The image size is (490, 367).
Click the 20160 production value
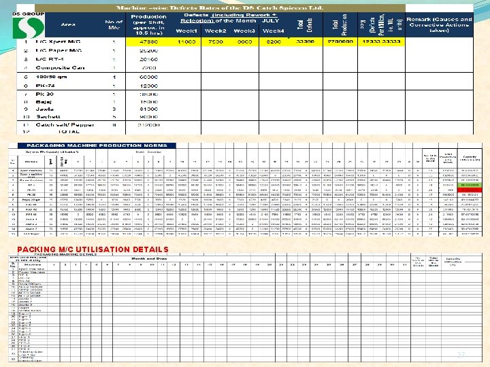149,59
